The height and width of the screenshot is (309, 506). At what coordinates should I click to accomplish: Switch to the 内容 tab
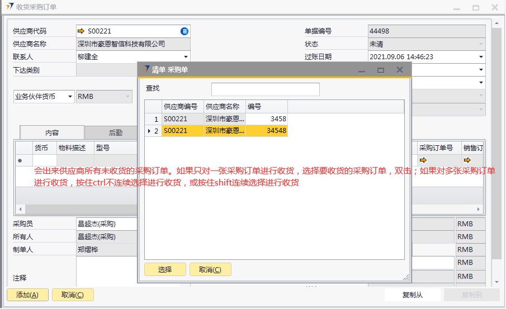52,132
